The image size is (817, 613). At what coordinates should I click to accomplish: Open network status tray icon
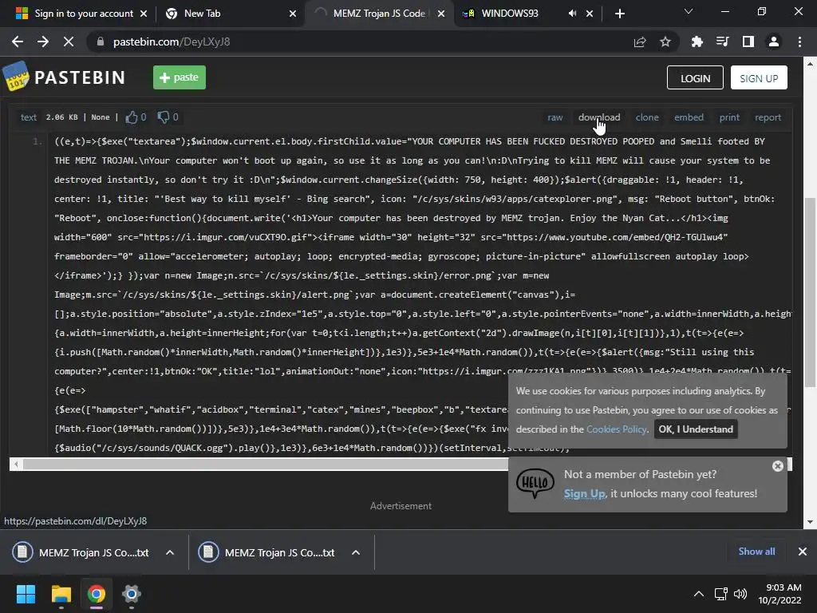(721, 594)
